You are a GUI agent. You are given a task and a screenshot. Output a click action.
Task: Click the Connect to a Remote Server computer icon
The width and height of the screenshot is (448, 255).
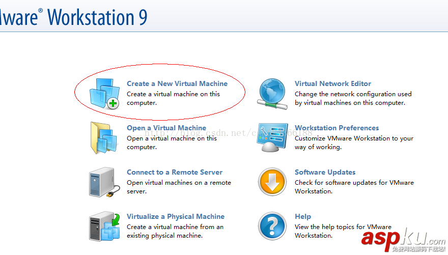[x=104, y=182]
